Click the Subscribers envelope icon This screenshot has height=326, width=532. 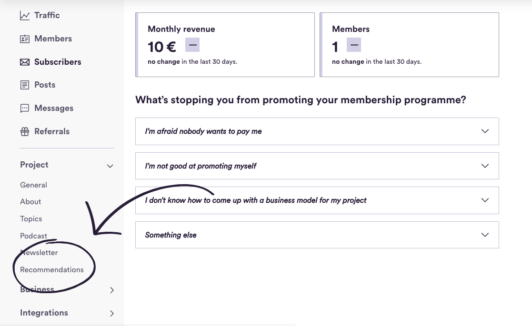tap(25, 62)
